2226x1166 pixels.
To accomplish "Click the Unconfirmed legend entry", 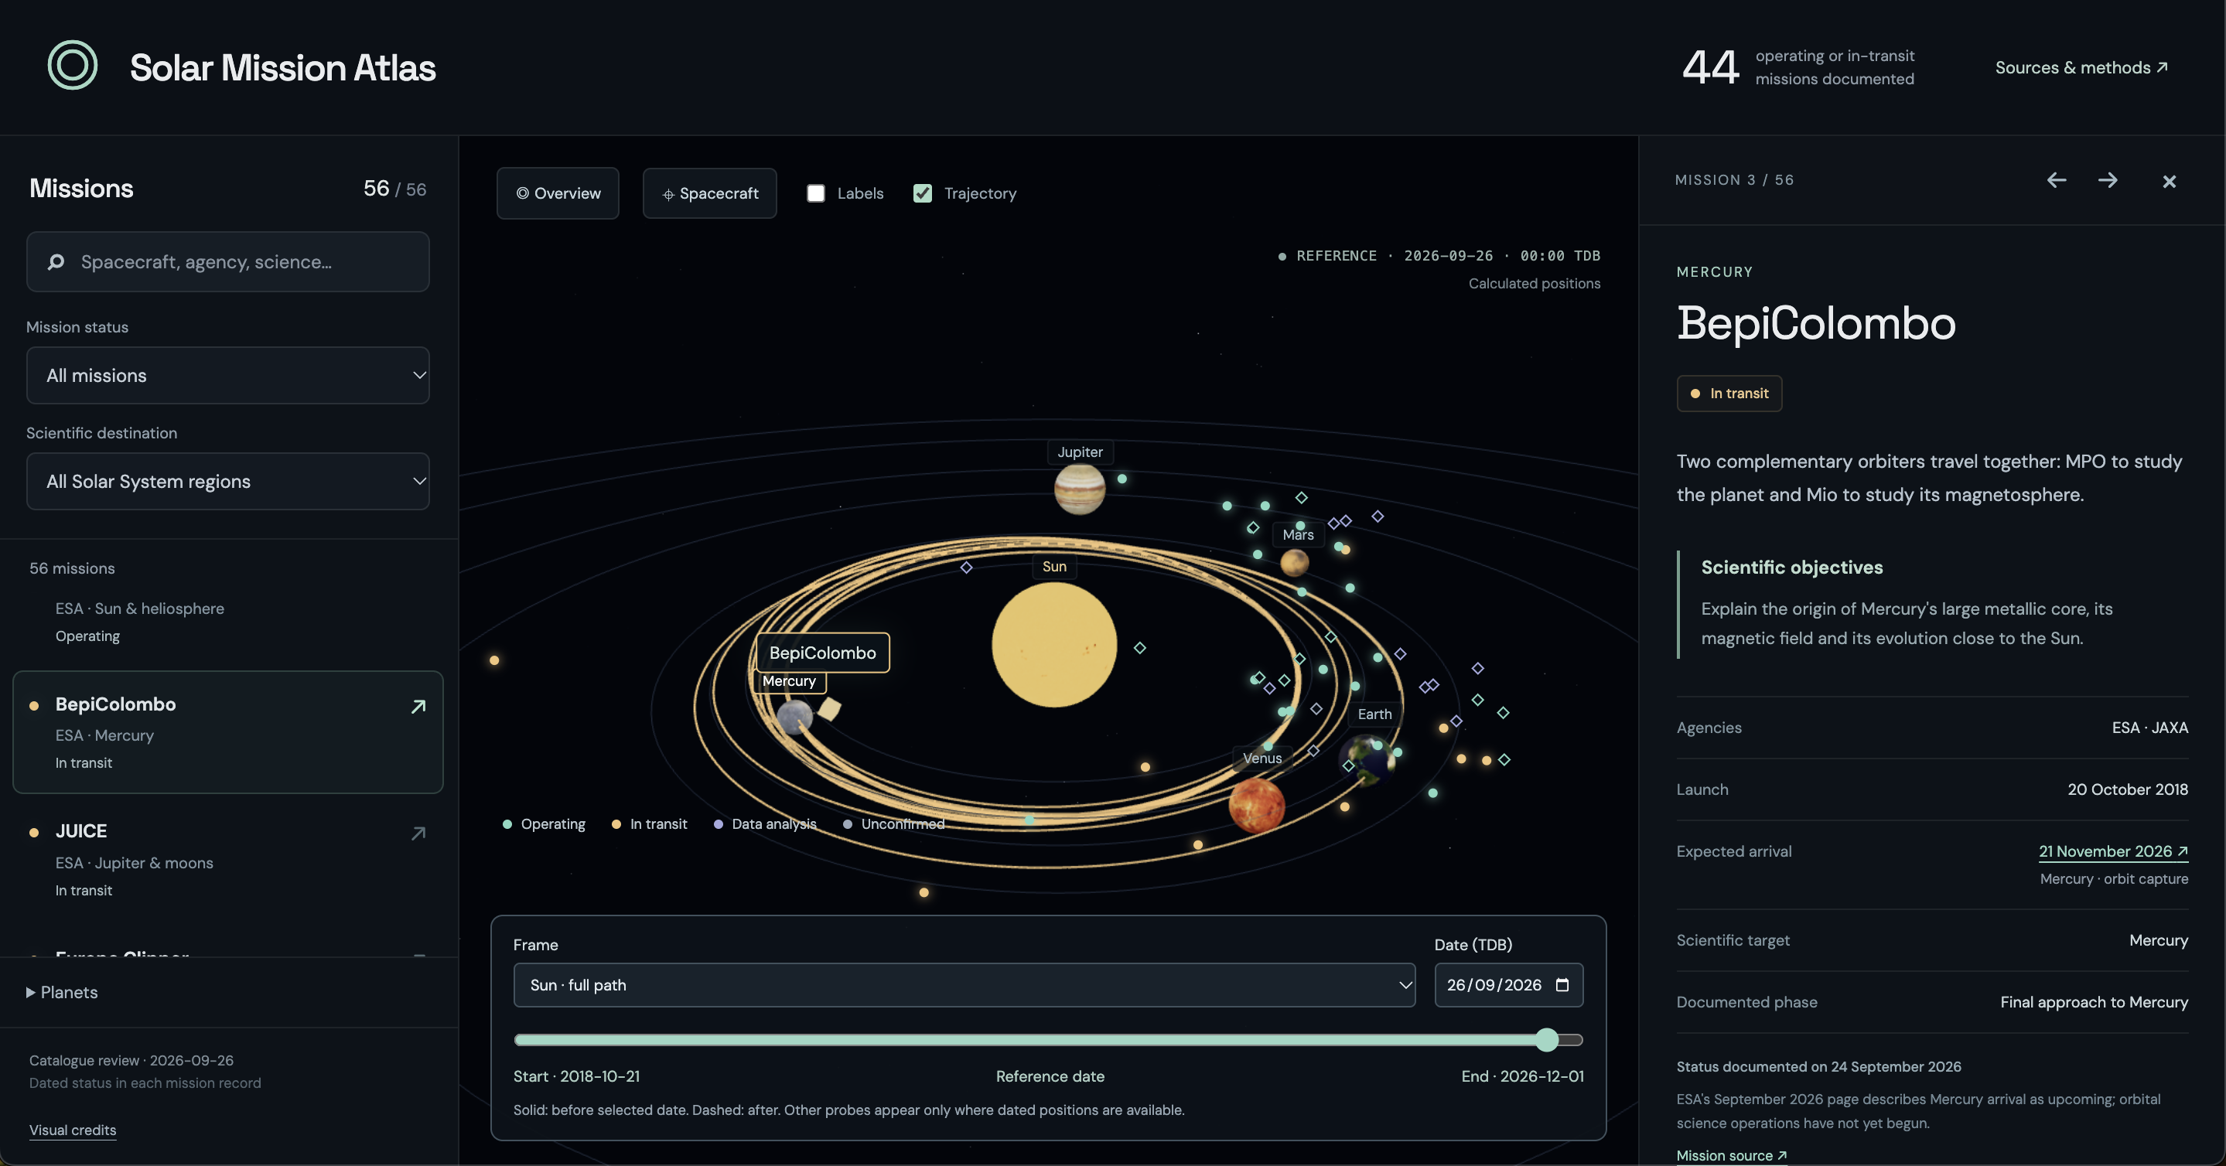I will [x=893, y=824].
